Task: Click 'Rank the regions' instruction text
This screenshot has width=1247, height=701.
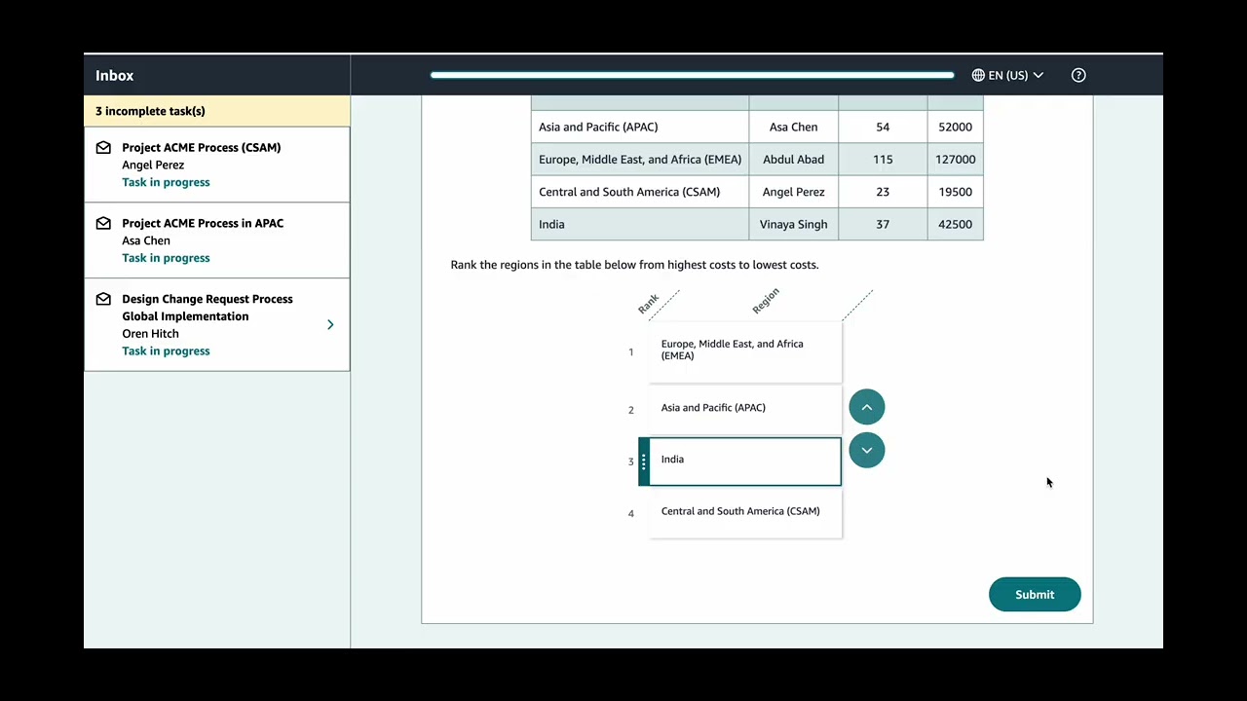Action: click(634, 265)
